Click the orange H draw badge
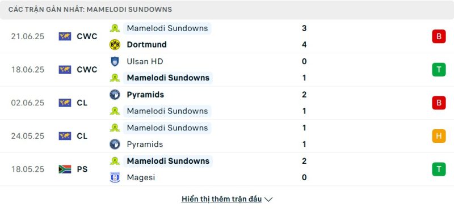 439,136
